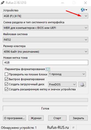Click the Закрыть button

(x=78, y=118)
